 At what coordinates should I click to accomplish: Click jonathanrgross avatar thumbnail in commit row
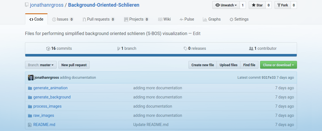point(31,78)
